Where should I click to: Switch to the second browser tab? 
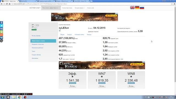point(28,1)
